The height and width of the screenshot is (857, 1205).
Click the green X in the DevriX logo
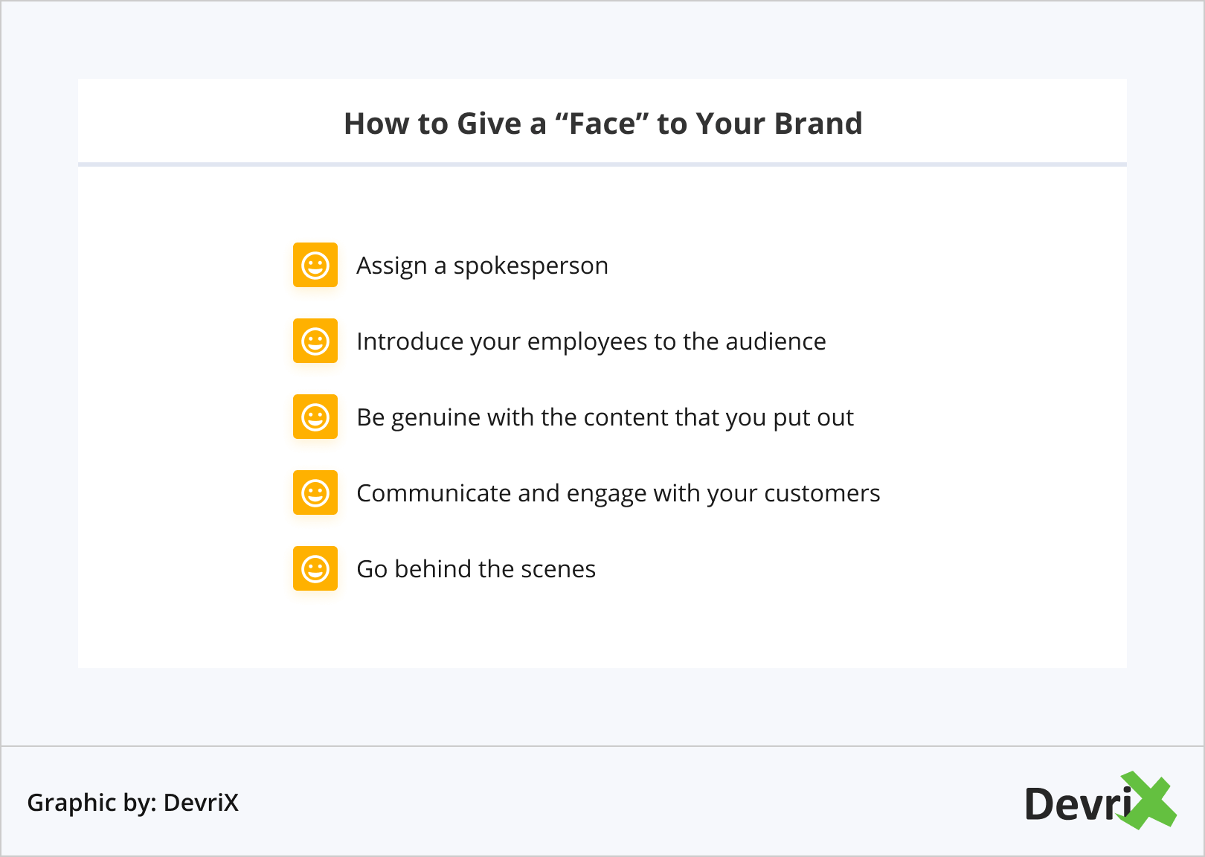pos(1149,800)
